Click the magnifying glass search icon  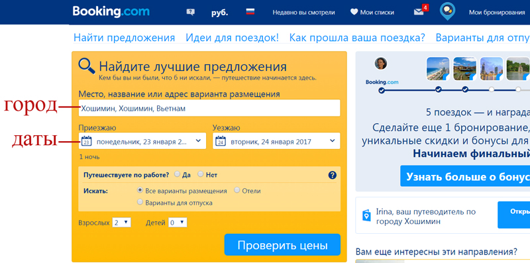click(x=87, y=66)
